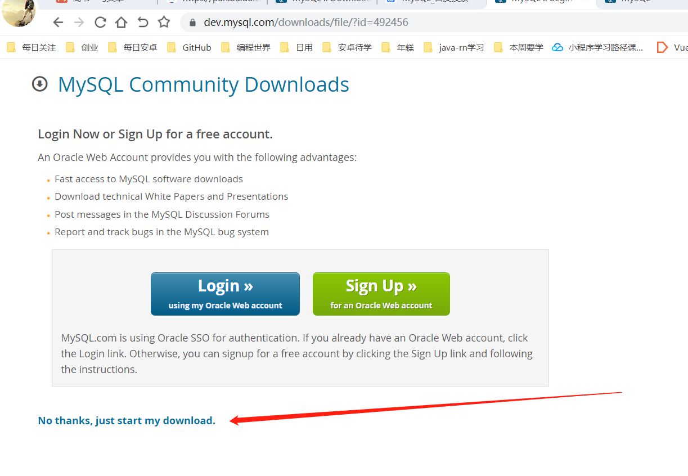The image size is (688, 476).
Task: Open the java-rn学习 bookmark folder
Action: pyautogui.click(x=454, y=48)
